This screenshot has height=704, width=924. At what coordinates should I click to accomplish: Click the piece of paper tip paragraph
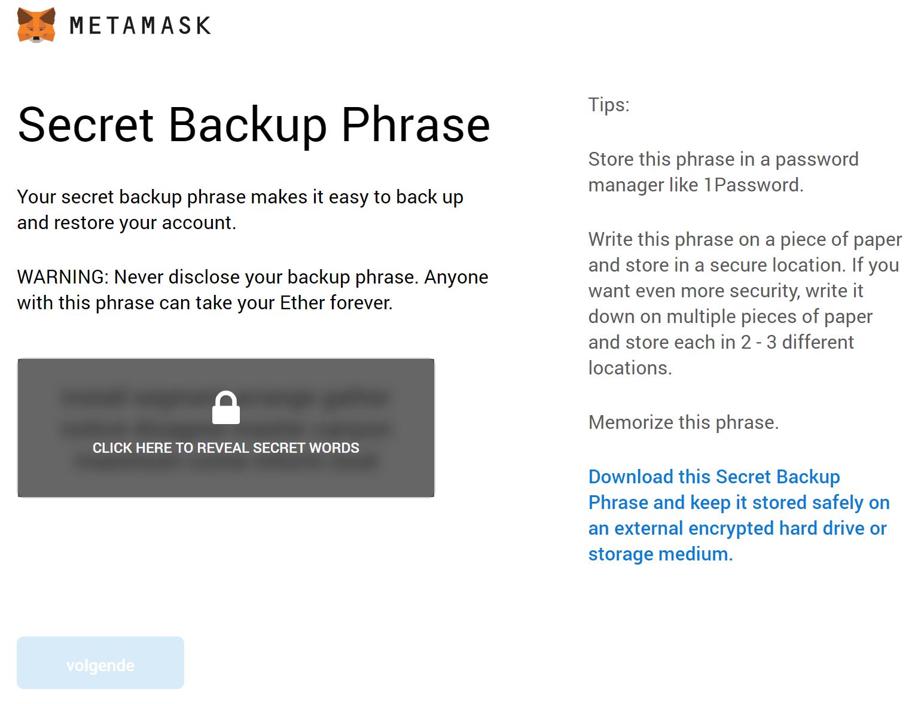pyautogui.click(x=745, y=303)
